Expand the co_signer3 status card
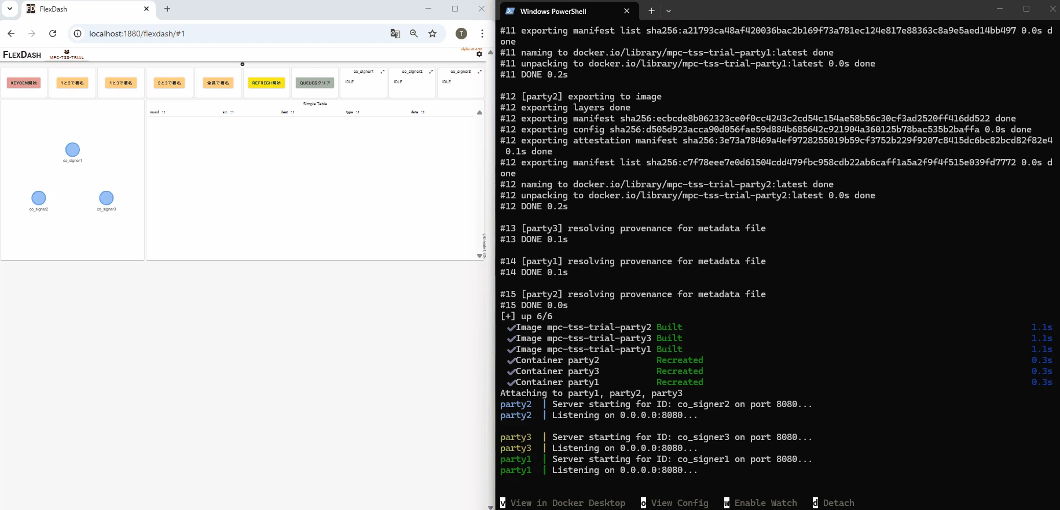The image size is (1060, 510). (x=479, y=72)
